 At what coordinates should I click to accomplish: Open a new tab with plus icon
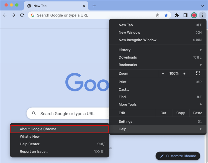[x=94, y=6]
